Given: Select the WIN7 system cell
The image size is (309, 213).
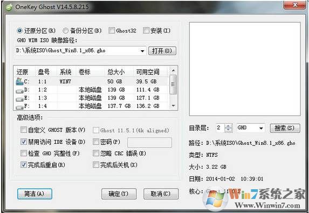Looking at the screenshot, I should click(65, 82).
